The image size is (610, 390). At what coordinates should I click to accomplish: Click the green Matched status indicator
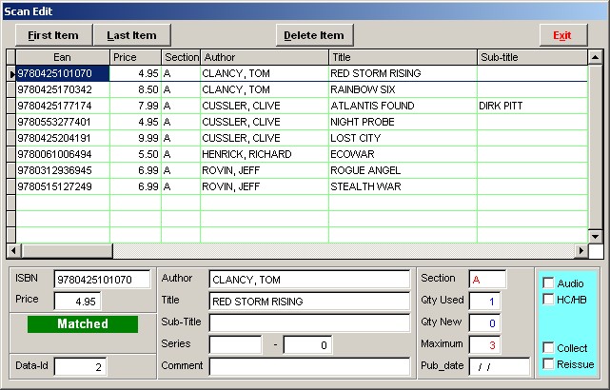83,324
